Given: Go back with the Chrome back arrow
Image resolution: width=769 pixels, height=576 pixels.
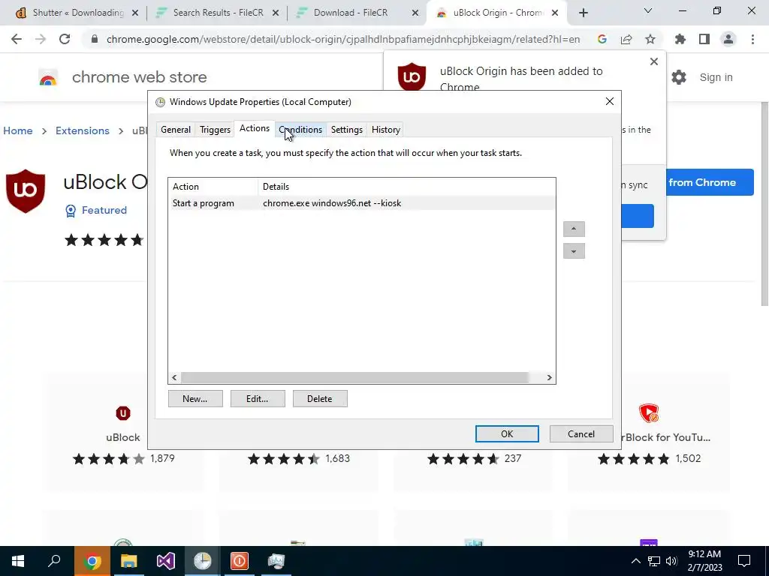Looking at the screenshot, I should 17,39.
